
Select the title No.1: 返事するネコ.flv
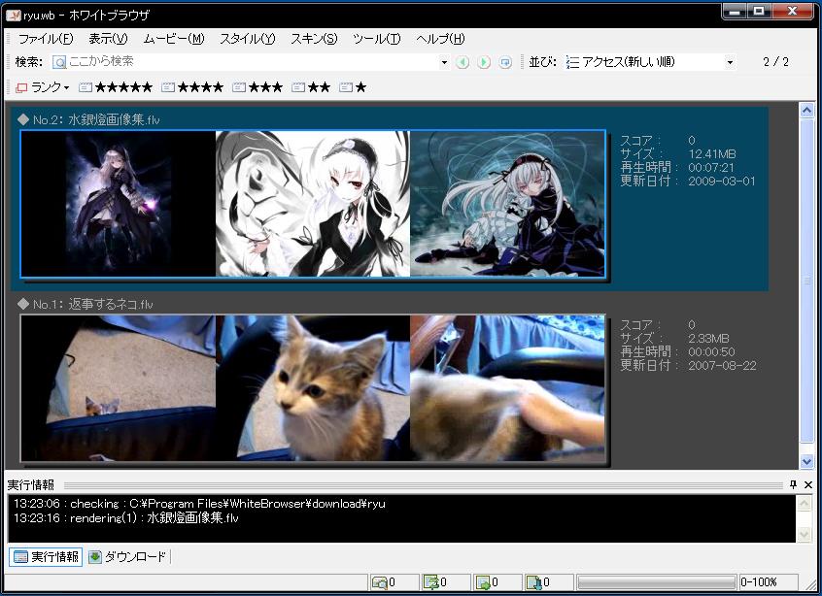(92, 304)
